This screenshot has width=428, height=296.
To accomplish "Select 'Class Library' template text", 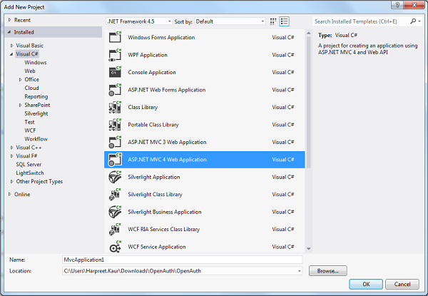I will pos(143,107).
